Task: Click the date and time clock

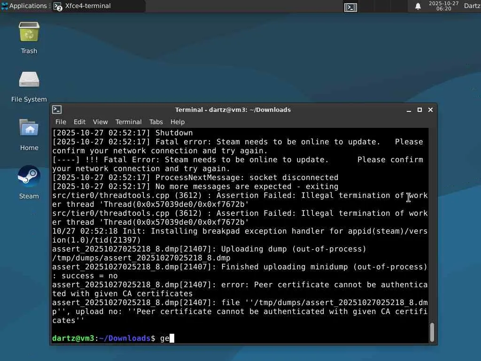Action: point(443,6)
